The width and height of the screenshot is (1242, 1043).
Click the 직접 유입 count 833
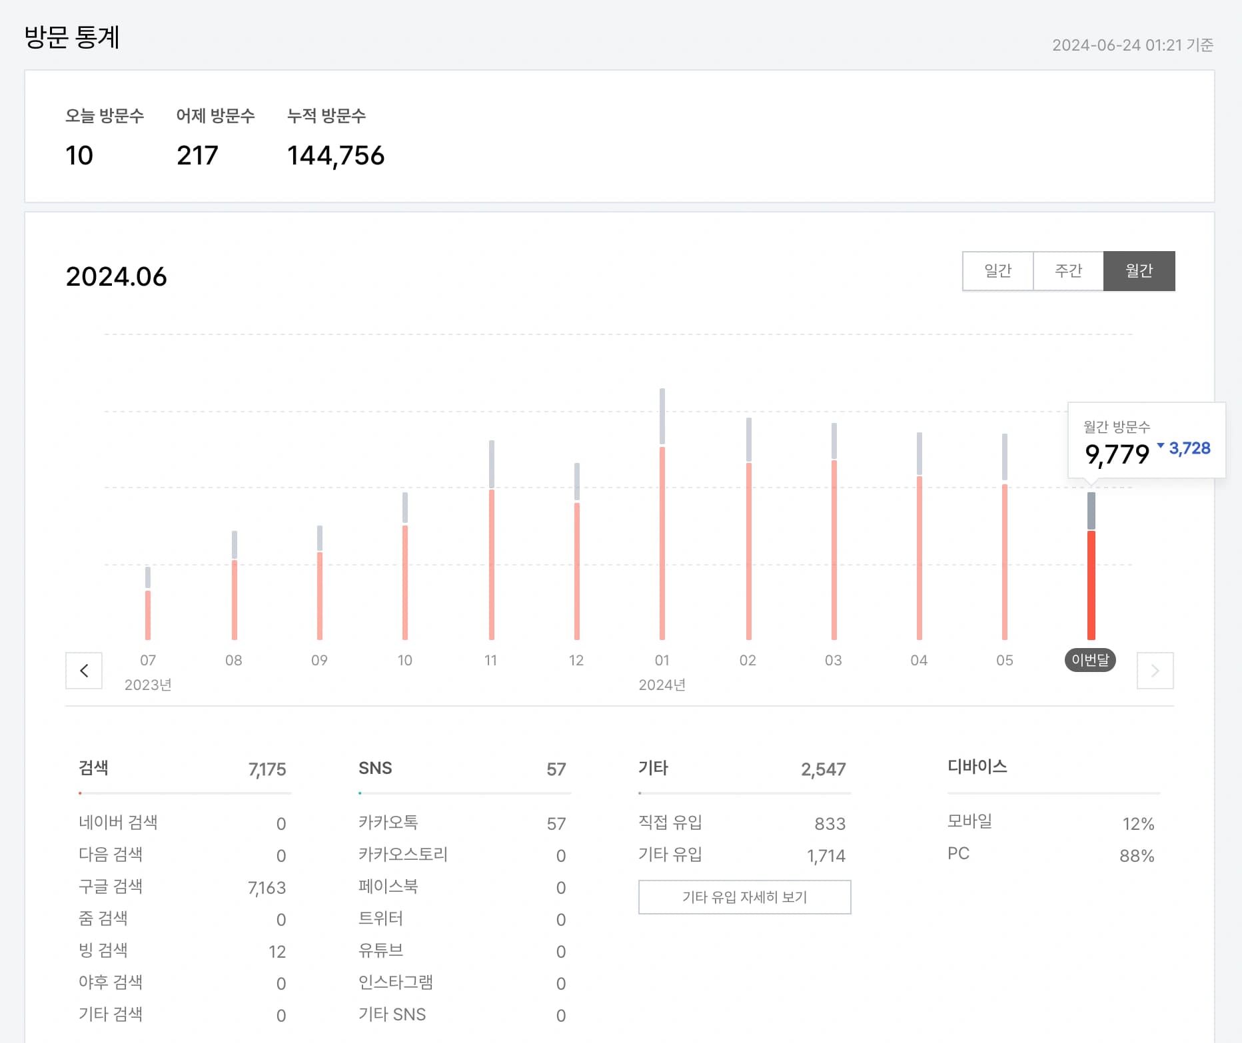pyautogui.click(x=830, y=824)
